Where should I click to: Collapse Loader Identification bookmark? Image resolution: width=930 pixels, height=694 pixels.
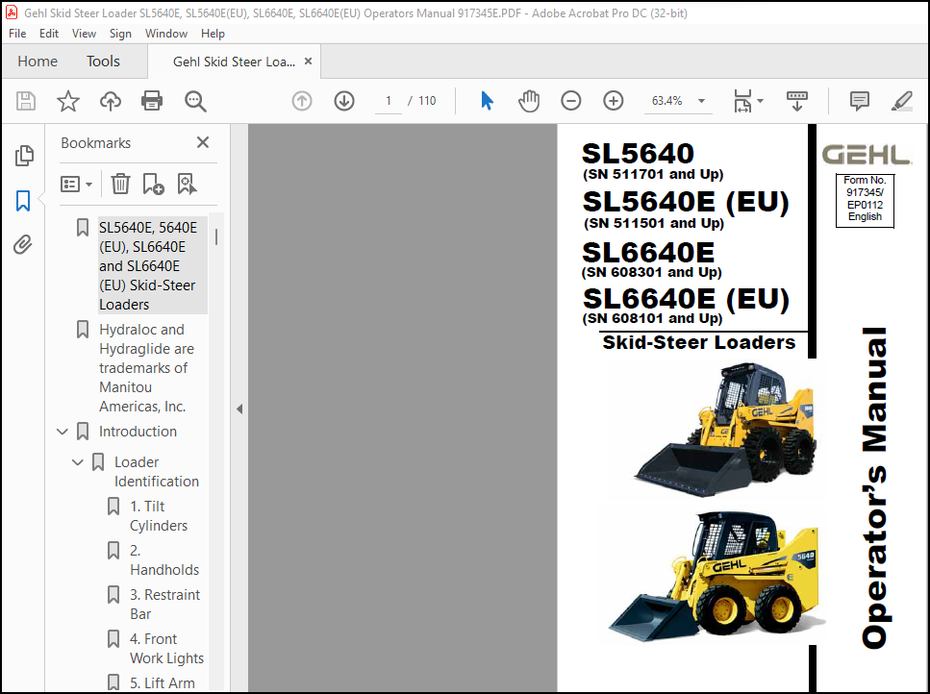(78, 462)
